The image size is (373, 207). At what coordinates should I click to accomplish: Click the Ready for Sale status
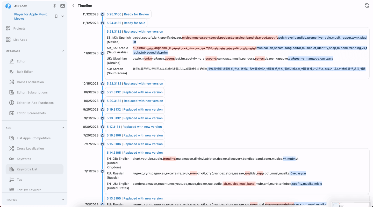(134, 23)
